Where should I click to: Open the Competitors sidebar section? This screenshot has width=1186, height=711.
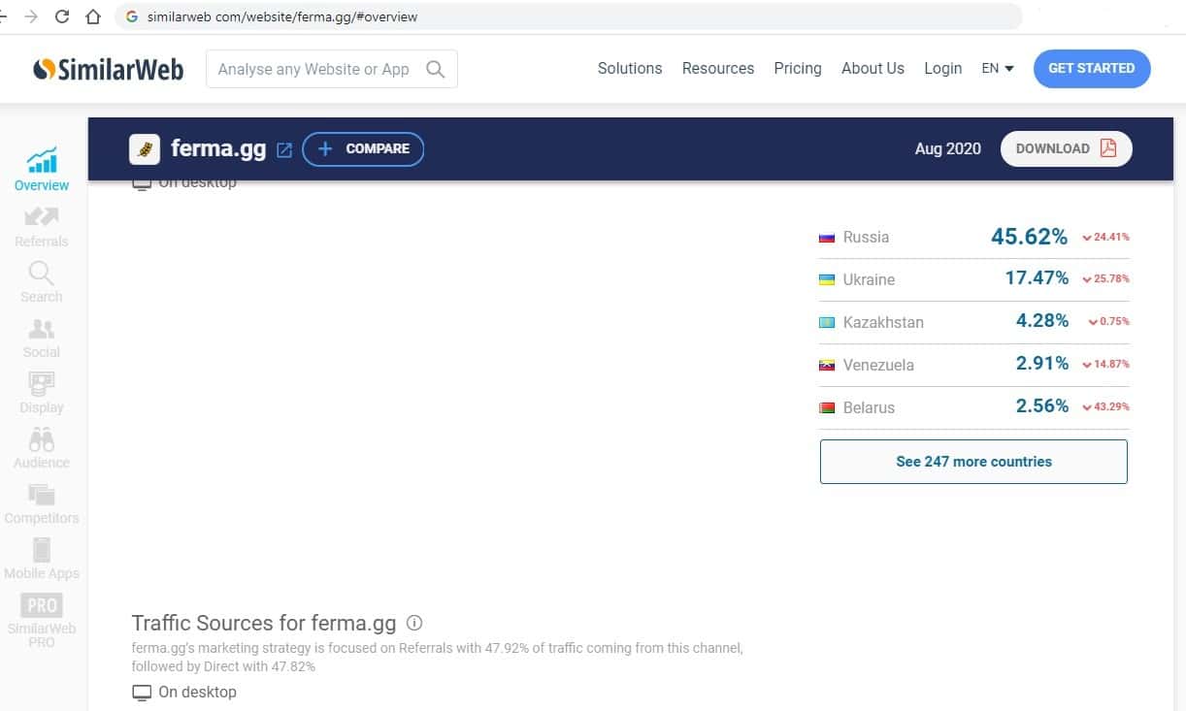(42, 503)
